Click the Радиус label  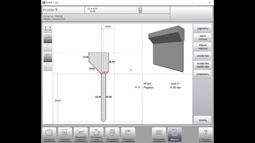tap(149, 87)
